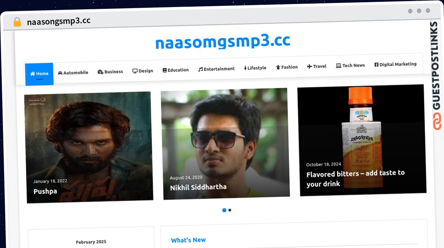Click the naasongsmp3.cc address bar URL
Screen dimensions: 444x248
[x=59, y=21]
